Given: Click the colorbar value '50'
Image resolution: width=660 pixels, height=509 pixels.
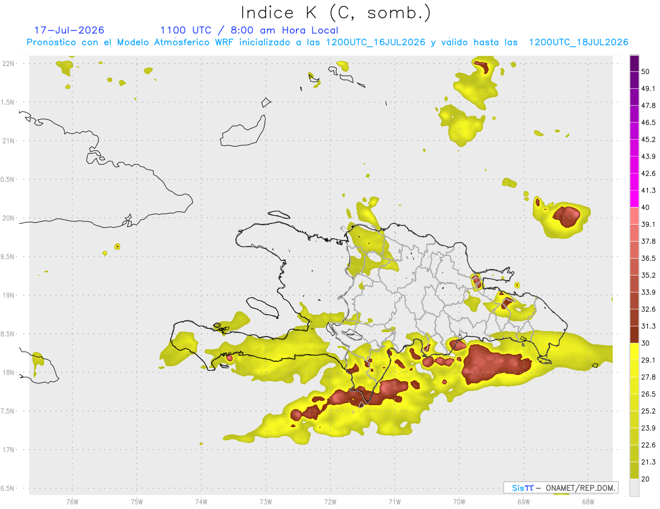Looking at the screenshot, I should pyautogui.click(x=646, y=72).
